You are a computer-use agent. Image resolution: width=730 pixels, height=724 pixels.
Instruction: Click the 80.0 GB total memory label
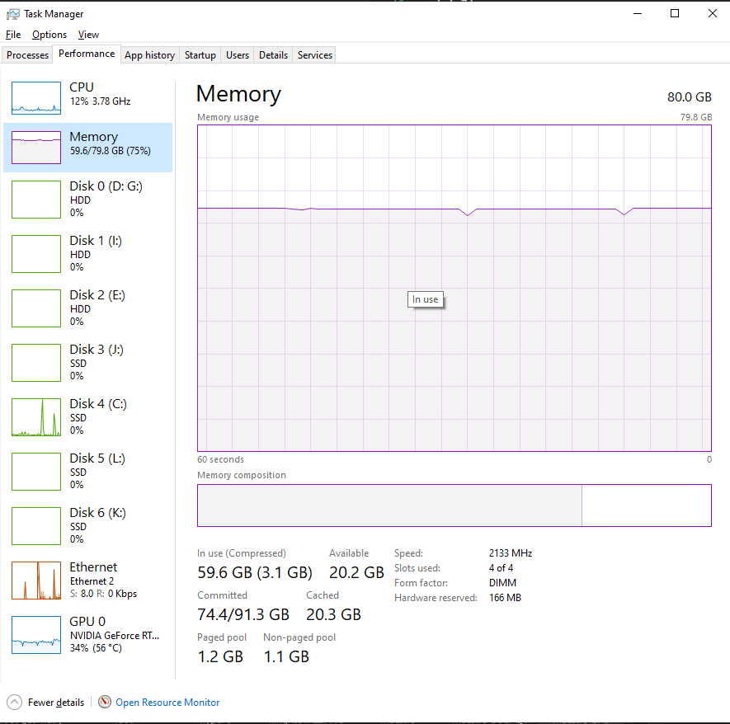tap(690, 96)
